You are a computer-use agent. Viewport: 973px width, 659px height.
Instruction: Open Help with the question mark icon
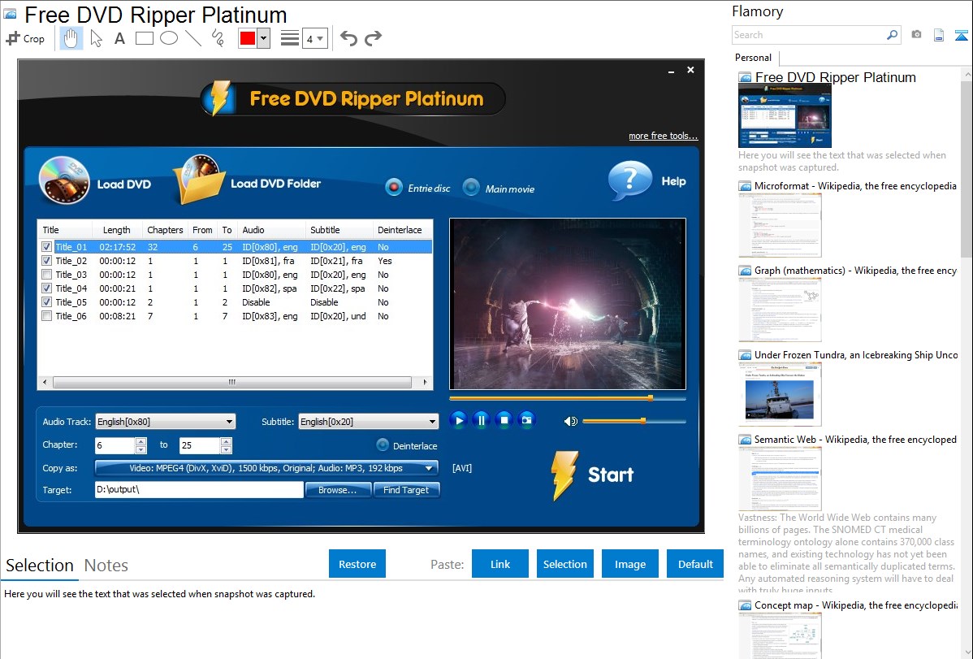click(x=629, y=180)
